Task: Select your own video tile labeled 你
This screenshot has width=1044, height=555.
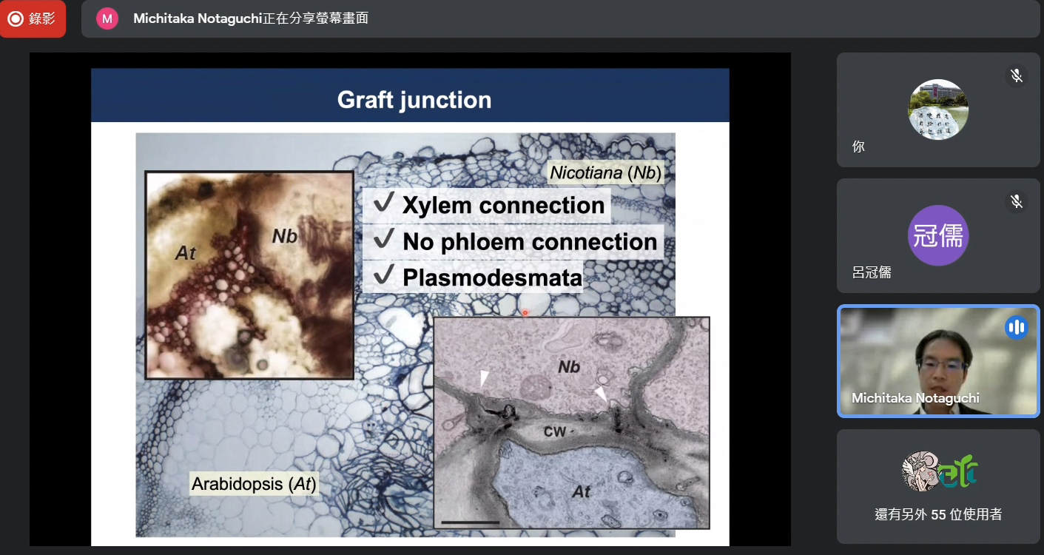Action: tap(938, 110)
